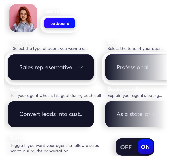This screenshot has height=162, width=170.
Task: Click the As a state-of-t... background field
Action: click(136, 114)
